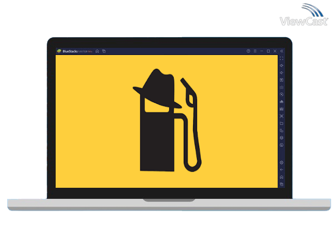Open the media folder icon
Viewport: 335px width, 230px height.
282,123
